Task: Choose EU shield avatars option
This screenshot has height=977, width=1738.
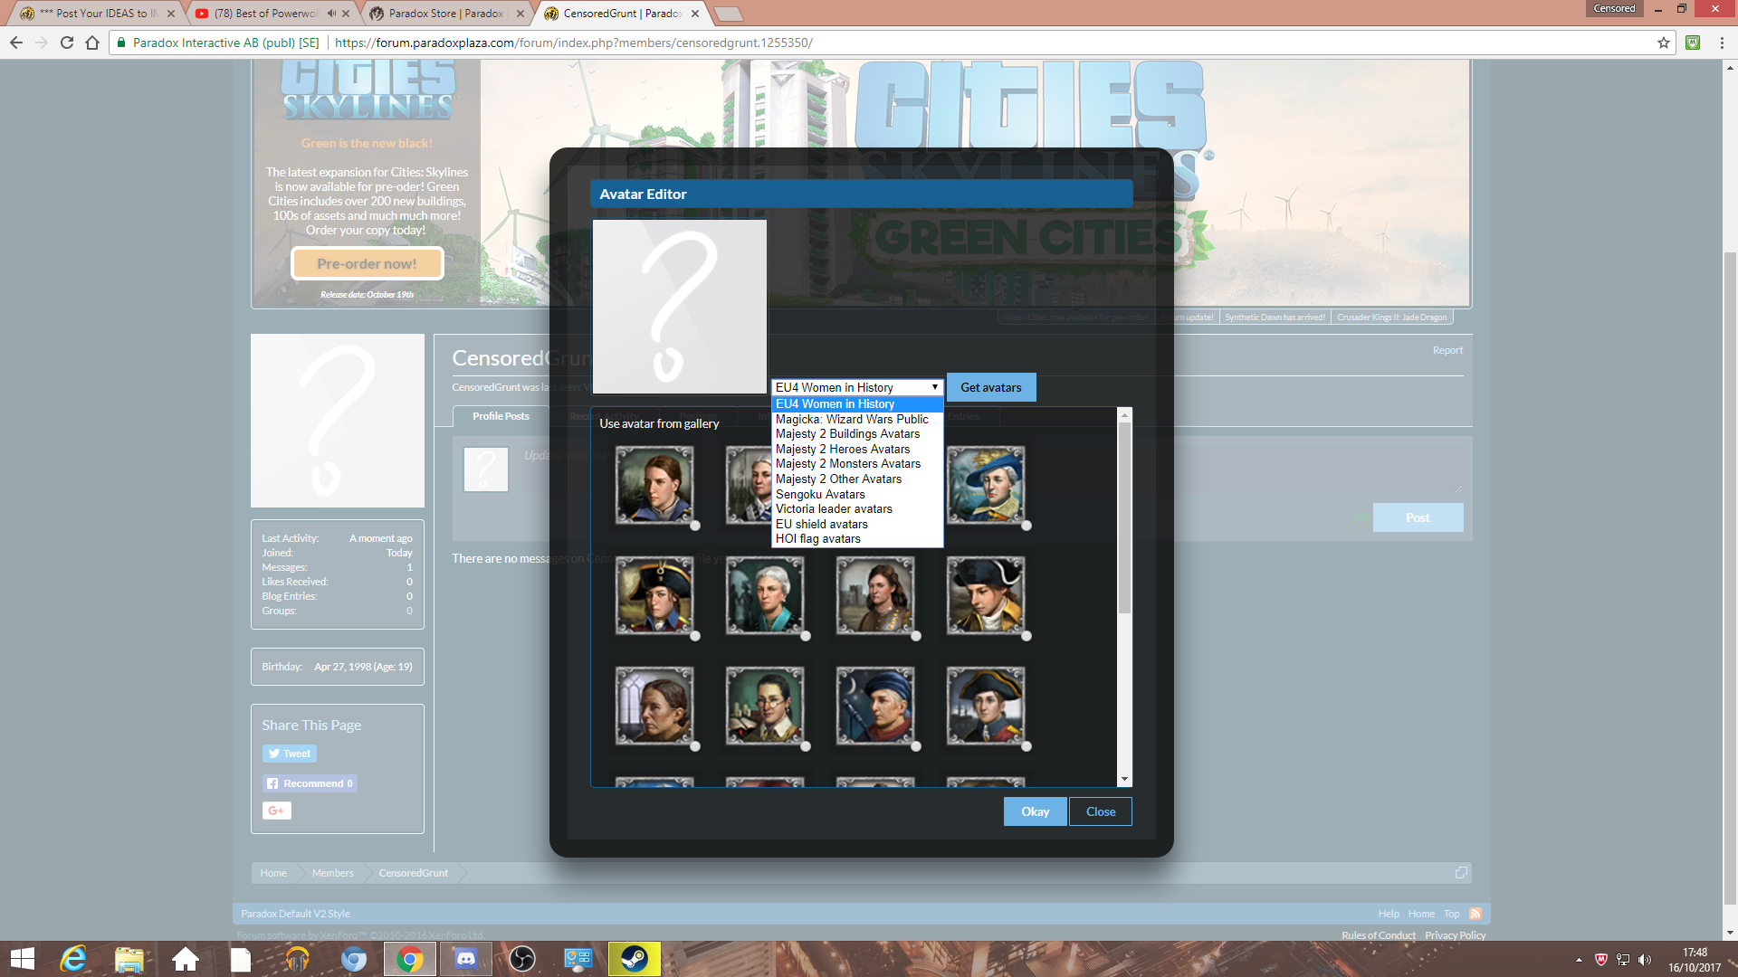Action: (x=857, y=524)
